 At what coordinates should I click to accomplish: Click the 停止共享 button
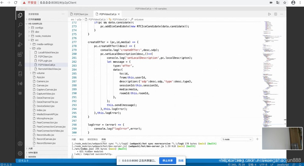168,161
